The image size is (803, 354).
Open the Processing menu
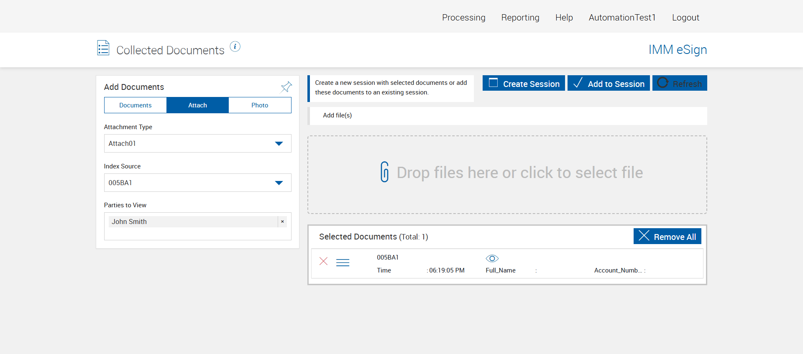[463, 18]
